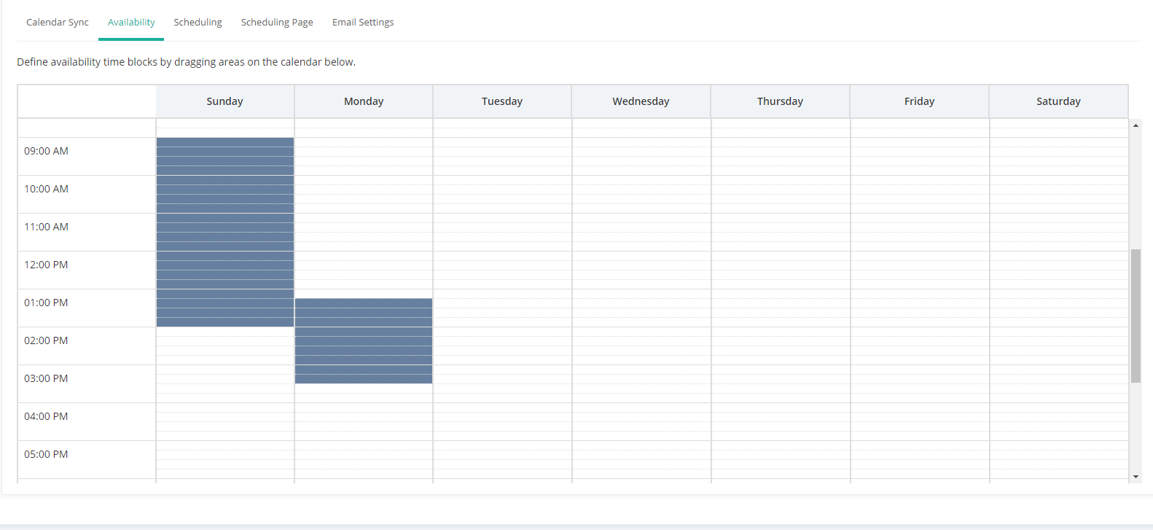The image size is (1153, 530).
Task: Click the 11:00 AM time label
Action: point(46,227)
